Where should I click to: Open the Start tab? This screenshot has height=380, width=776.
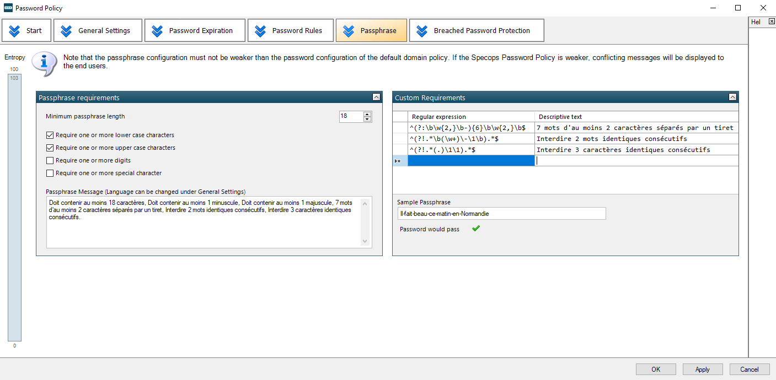pos(26,30)
